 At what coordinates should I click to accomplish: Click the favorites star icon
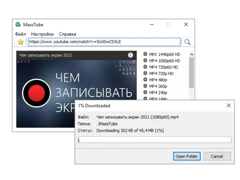(x=20, y=42)
